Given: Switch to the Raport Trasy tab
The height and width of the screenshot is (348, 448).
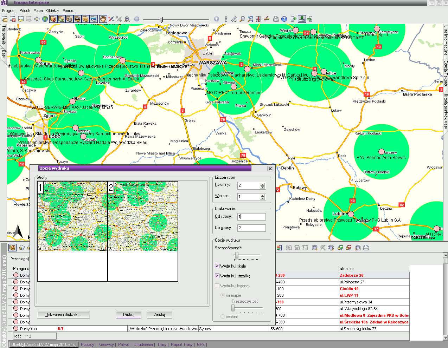Looking at the screenshot, I should [182, 344].
